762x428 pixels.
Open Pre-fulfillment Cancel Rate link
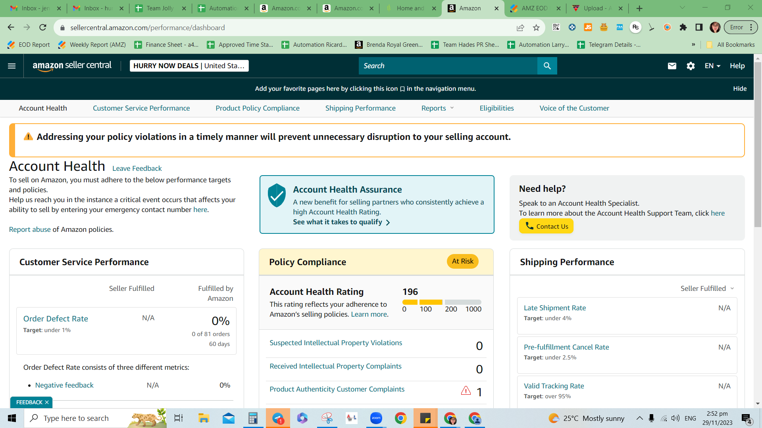pyautogui.click(x=566, y=347)
